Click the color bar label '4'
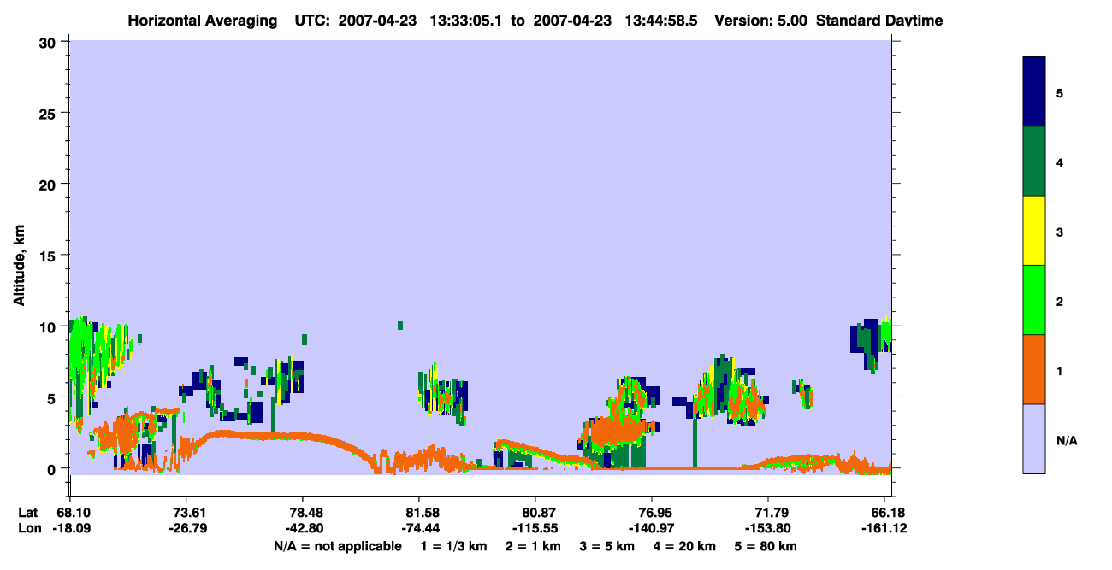The image size is (1112, 570). [x=1060, y=162]
